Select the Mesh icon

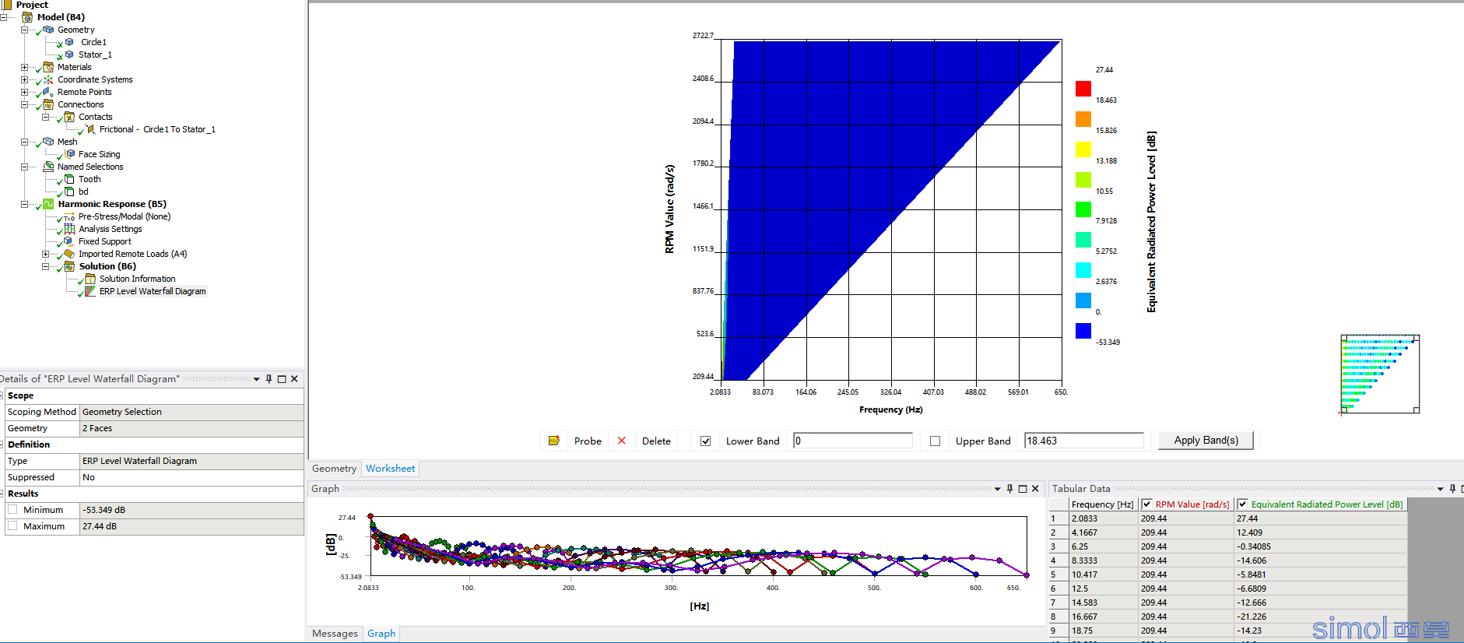coord(48,142)
